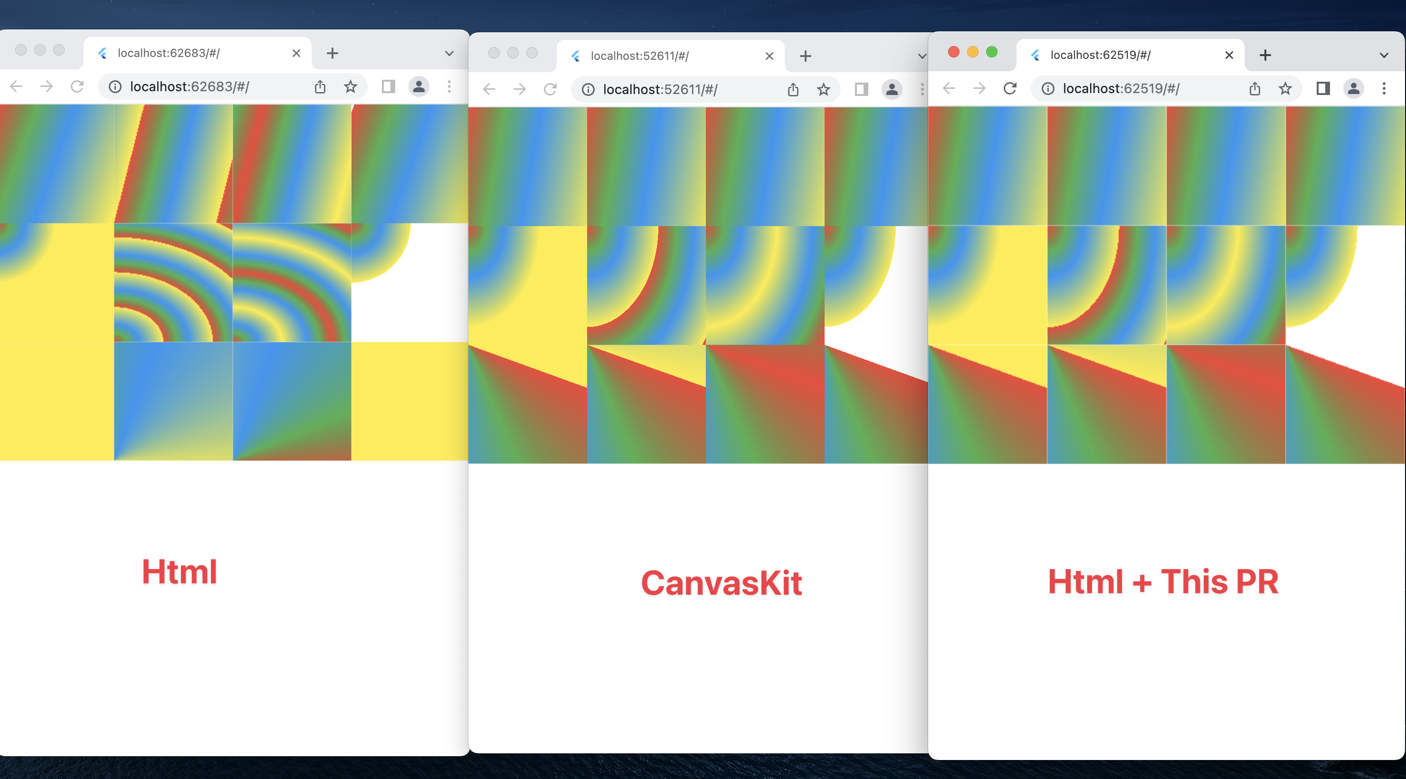This screenshot has height=779, width=1406.
Task: Expand tab search chevron in localhost:62683 window
Action: click(449, 54)
